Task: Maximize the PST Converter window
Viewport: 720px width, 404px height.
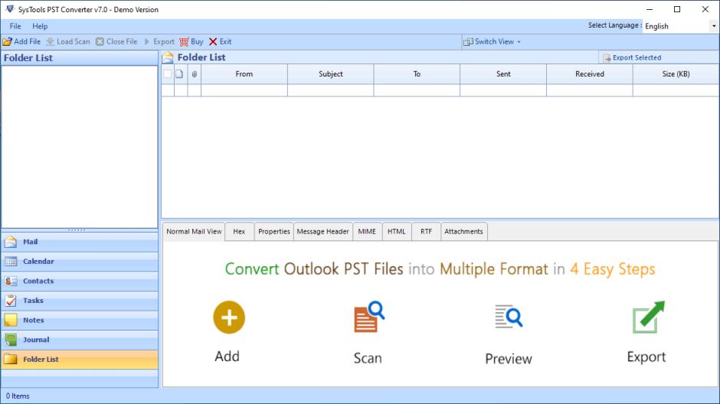Action: pyautogui.click(x=677, y=9)
